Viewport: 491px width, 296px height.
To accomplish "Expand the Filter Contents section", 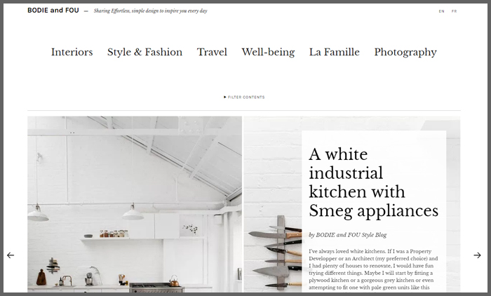I will (244, 97).
